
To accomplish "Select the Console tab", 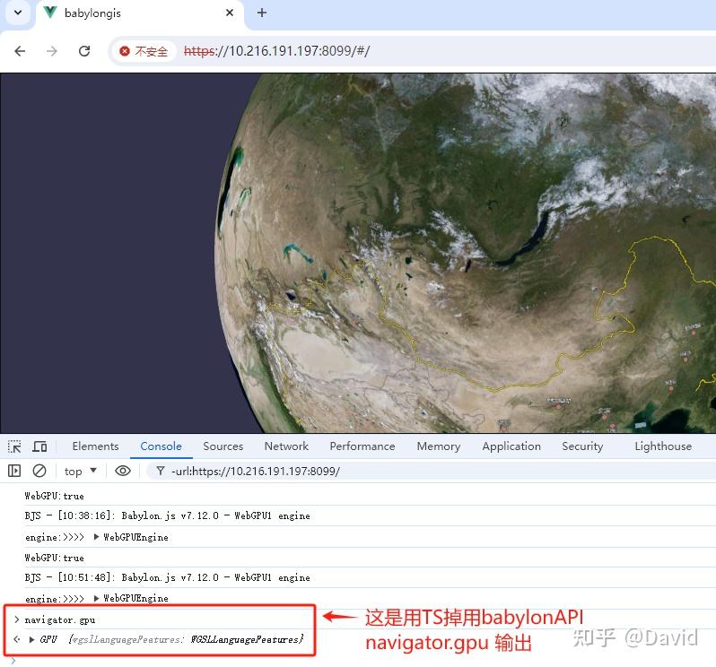I will (x=161, y=446).
